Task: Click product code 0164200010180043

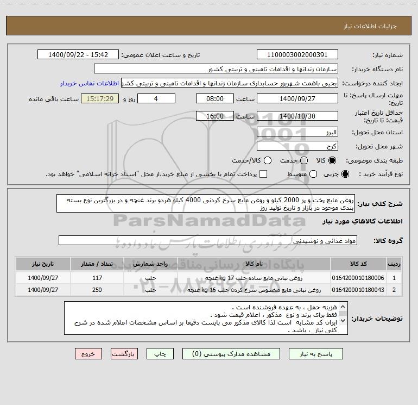Action: 358,290
